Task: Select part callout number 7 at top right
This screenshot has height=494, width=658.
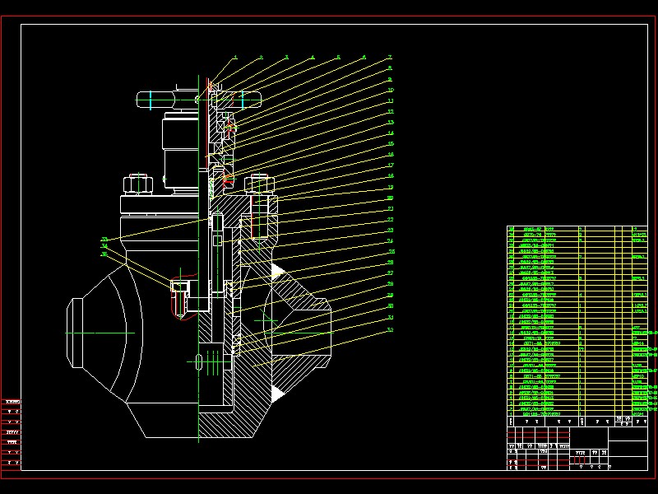Action: point(390,58)
